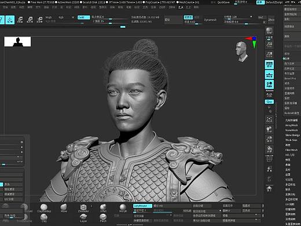This screenshot has width=301, height=226.
Task: Expand the 法线贴图 subpalette
Action: coord(290,219)
